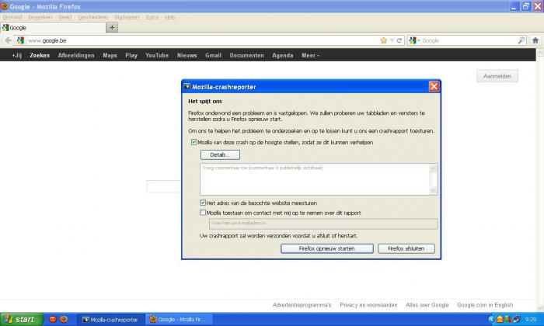Click the Firefox address bar URL
This screenshot has height=326, width=544.
click(47, 40)
